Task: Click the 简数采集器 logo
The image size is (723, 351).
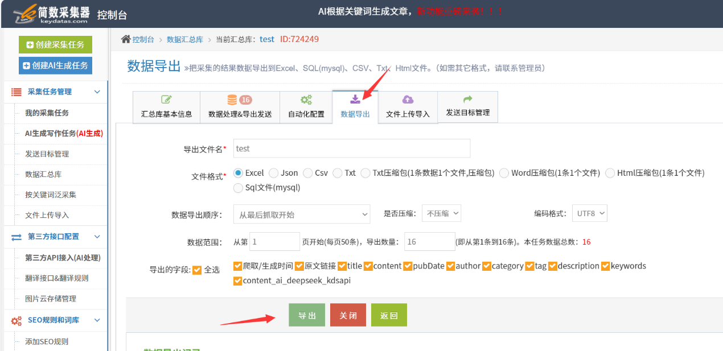Action: coord(51,14)
